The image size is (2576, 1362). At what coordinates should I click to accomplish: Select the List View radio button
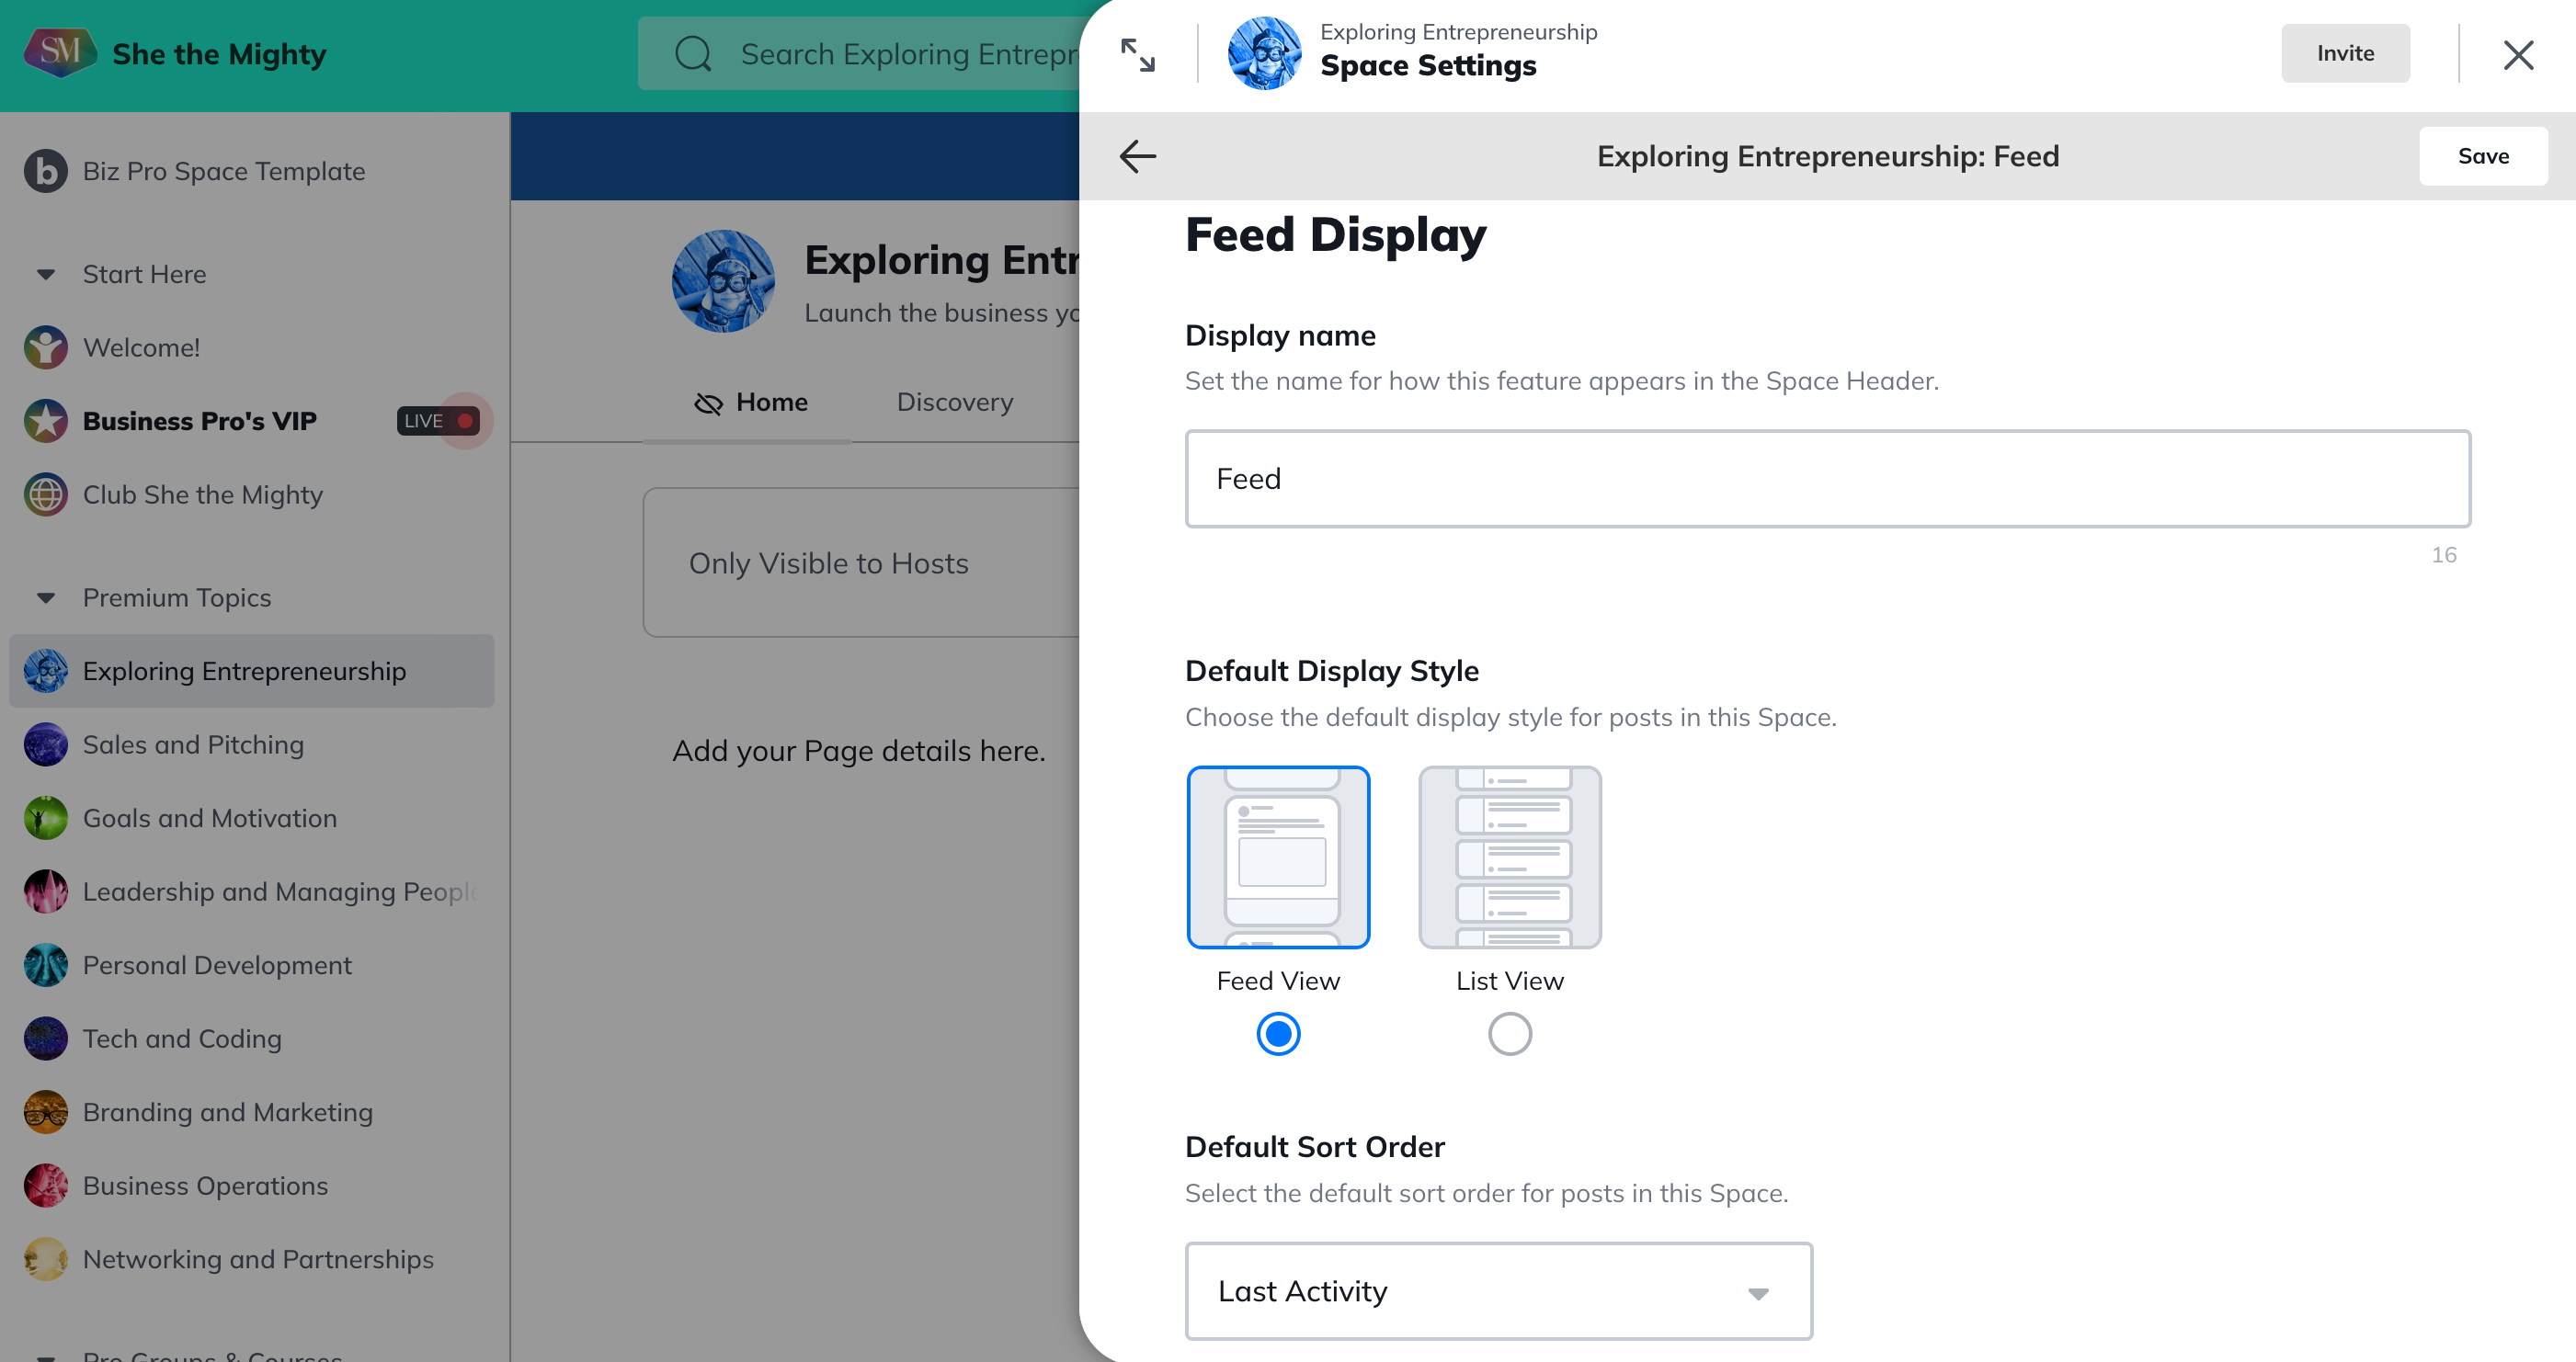pos(1509,1033)
